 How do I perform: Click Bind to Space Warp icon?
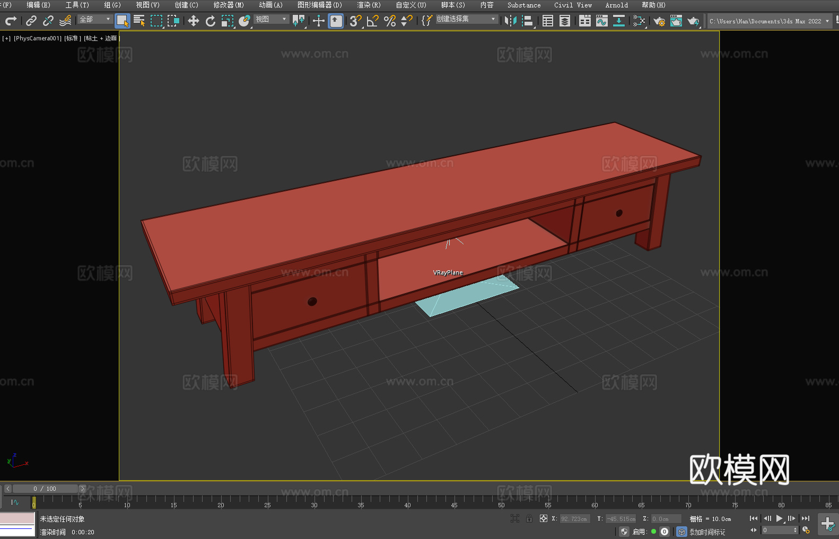[65, 21]
